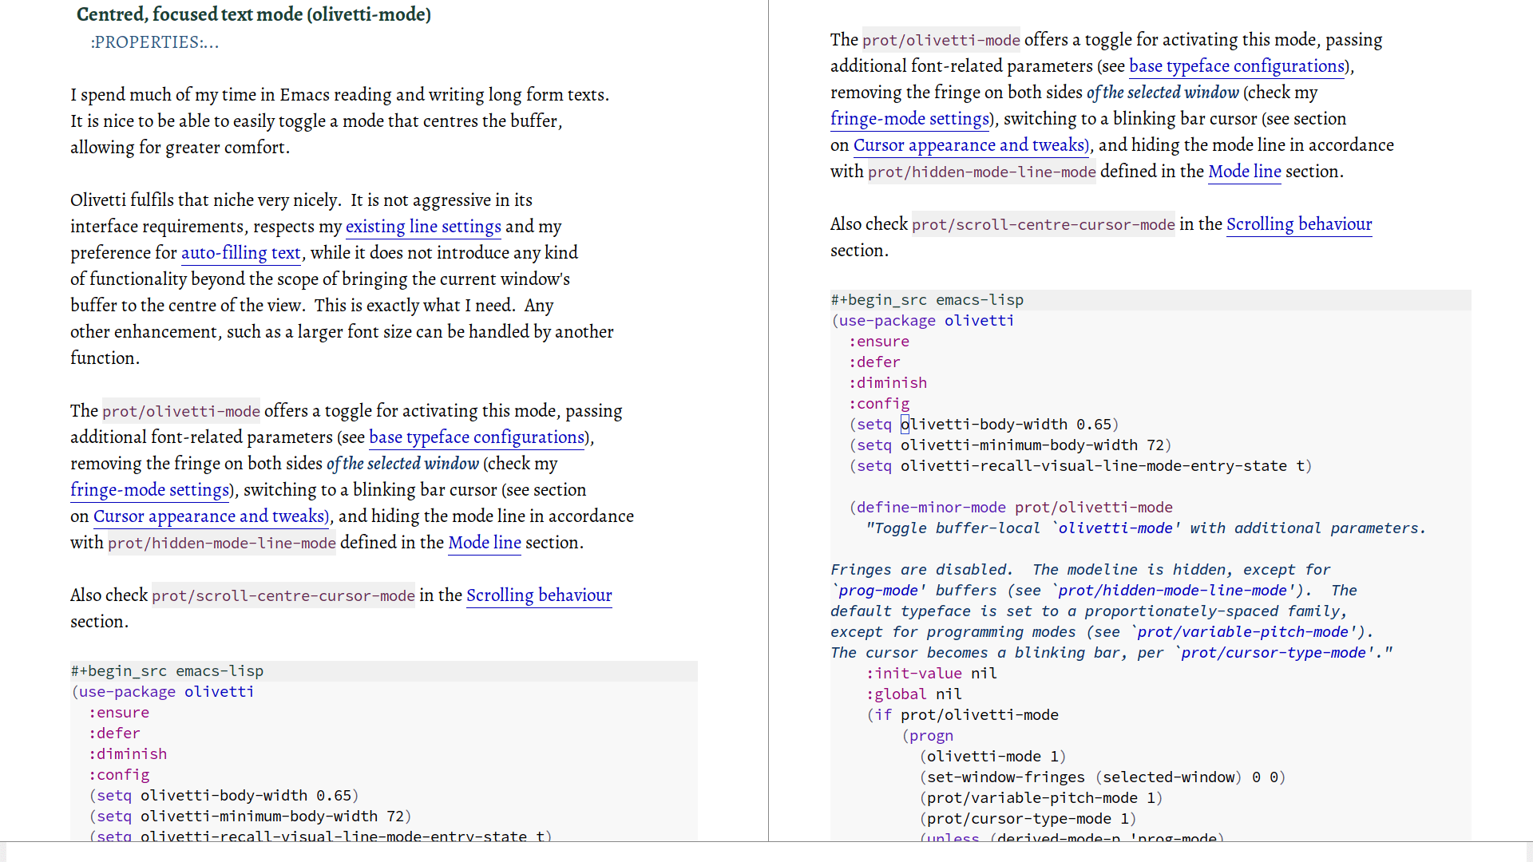Click 'Olivetti fulfils that niche very nicely' sentence
The height and width of the screenshot is (862, 1533).
[x=205, y=200]
